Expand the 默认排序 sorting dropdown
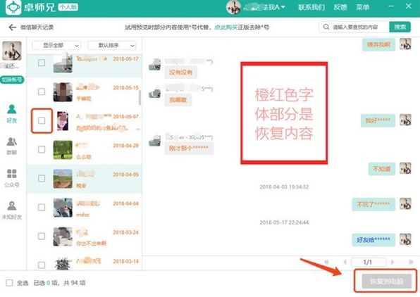This screenshot has height=297, width=420. coord(112,46)
